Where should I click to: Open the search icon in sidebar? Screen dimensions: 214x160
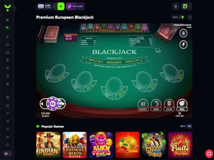[7, 20]
